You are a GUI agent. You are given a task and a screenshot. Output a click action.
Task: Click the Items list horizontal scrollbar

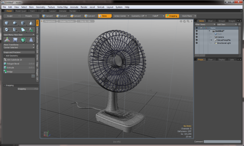tap(216, 55)
